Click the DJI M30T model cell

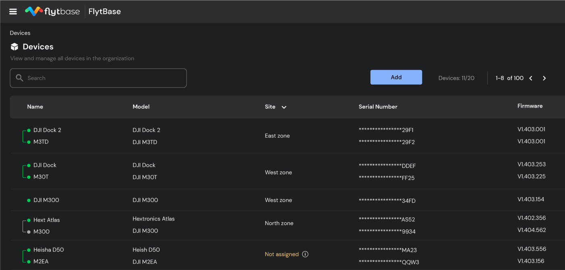pyautogui.click(x=145, y=177)
